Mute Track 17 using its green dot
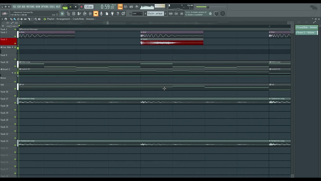Screen dimensions: 321x181 [x=15, y=103]
